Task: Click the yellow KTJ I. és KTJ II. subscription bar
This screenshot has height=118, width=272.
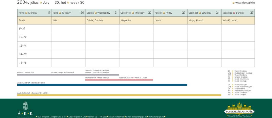Action: (119, 95)
